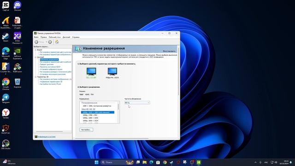Open OBS Studio desktop icon

coord(6,145)
